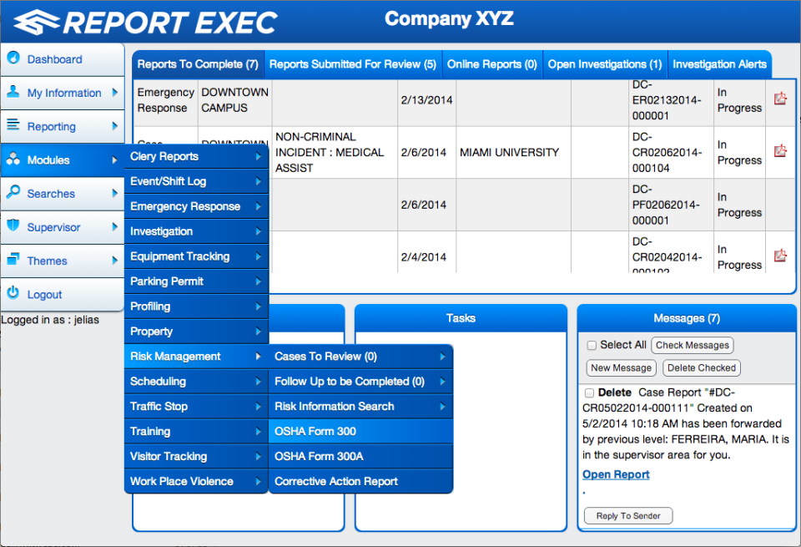Choose Corrective Action Report menu item
The width and height of the screenshot is (801, 547).
[360, 482]
